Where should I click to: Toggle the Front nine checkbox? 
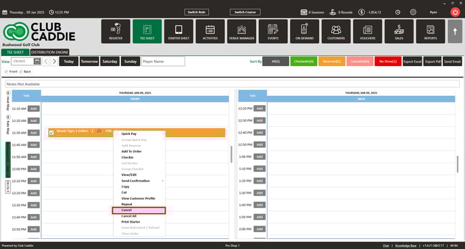click(6, 72)
